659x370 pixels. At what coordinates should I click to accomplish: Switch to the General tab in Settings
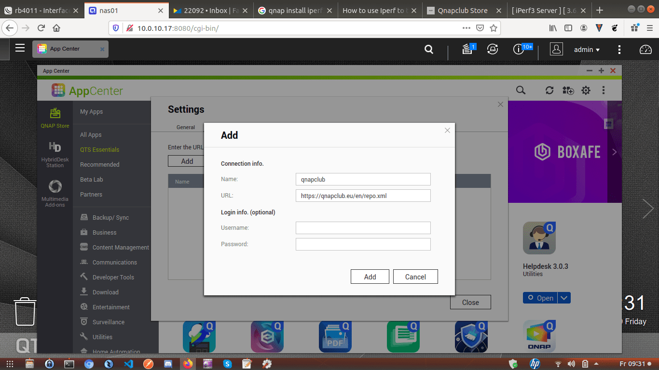186,127
